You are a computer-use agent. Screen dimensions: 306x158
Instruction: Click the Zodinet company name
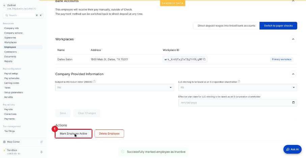pyautogui.click(x=11, y=5)
